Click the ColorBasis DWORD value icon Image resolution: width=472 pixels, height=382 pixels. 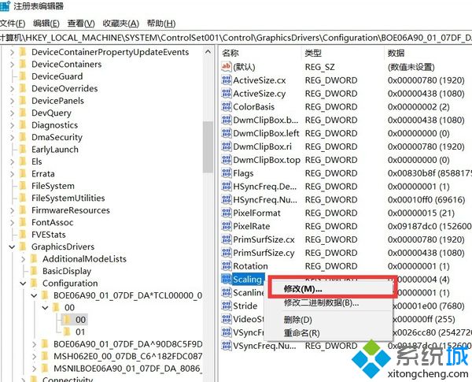(x=226, y=107)
